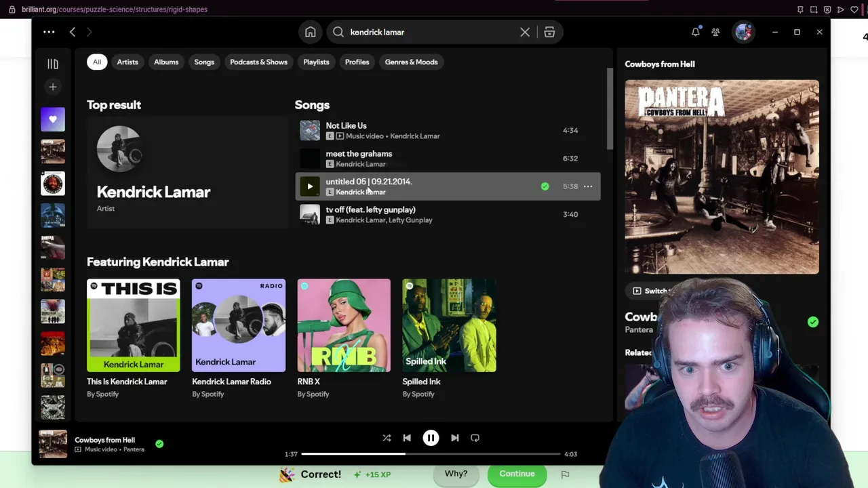Click the search results scrollbar
Image resolution: width=868 pixels, height=488 pixels.
pos(610,108)
